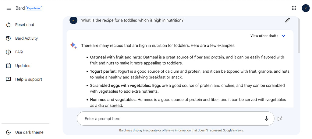
Task: Click the Reset chat icon
Action: pyautogui.click(x=8, y=25)
